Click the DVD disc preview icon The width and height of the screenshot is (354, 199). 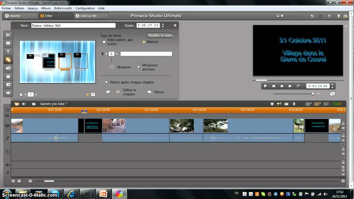332,94
